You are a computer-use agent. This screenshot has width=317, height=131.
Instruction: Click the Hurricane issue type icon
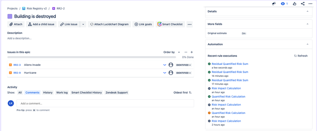pos(10,73)
